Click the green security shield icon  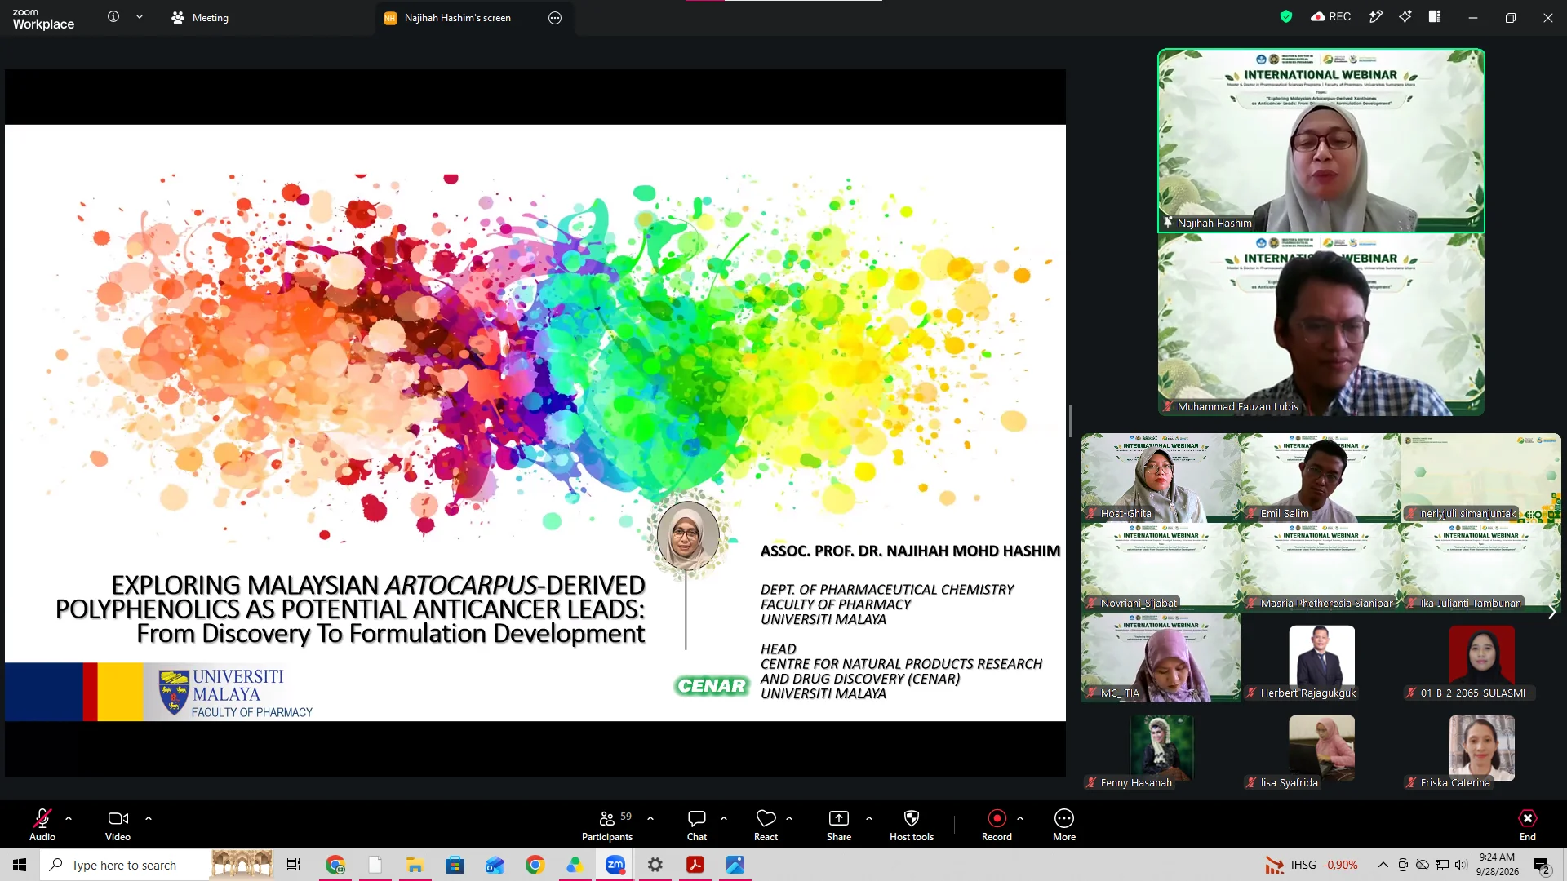(x=1286, y=17)
